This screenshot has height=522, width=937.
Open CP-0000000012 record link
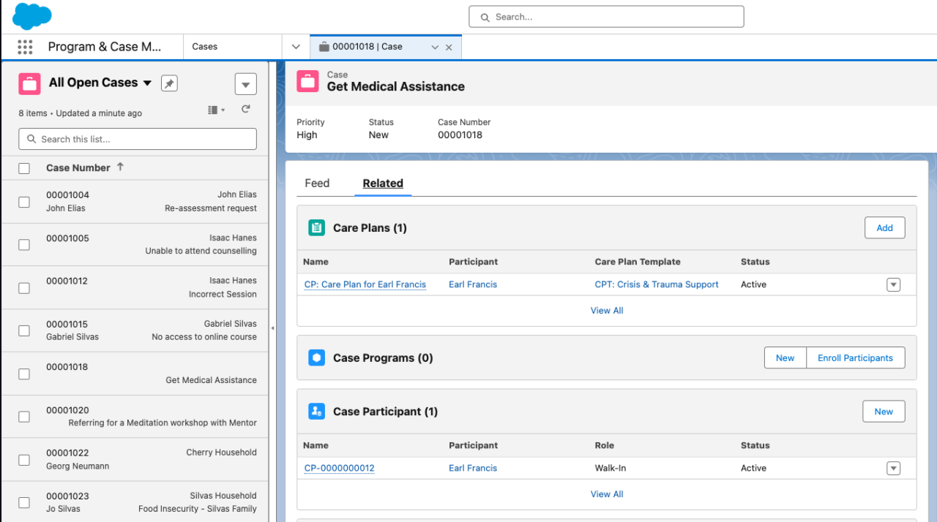[x=340, y=469]
